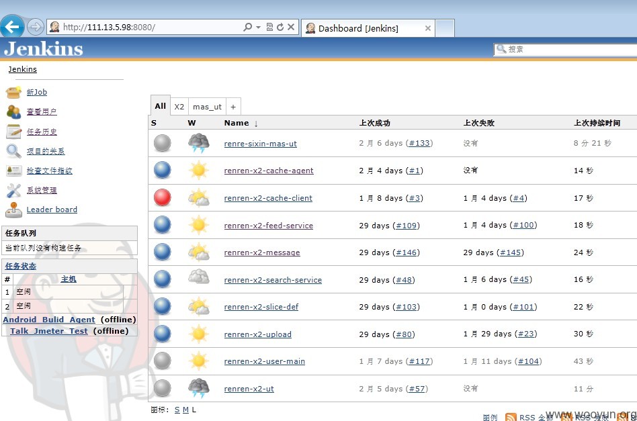Open the renren-x2-cache-agent job

pos(269,171)
